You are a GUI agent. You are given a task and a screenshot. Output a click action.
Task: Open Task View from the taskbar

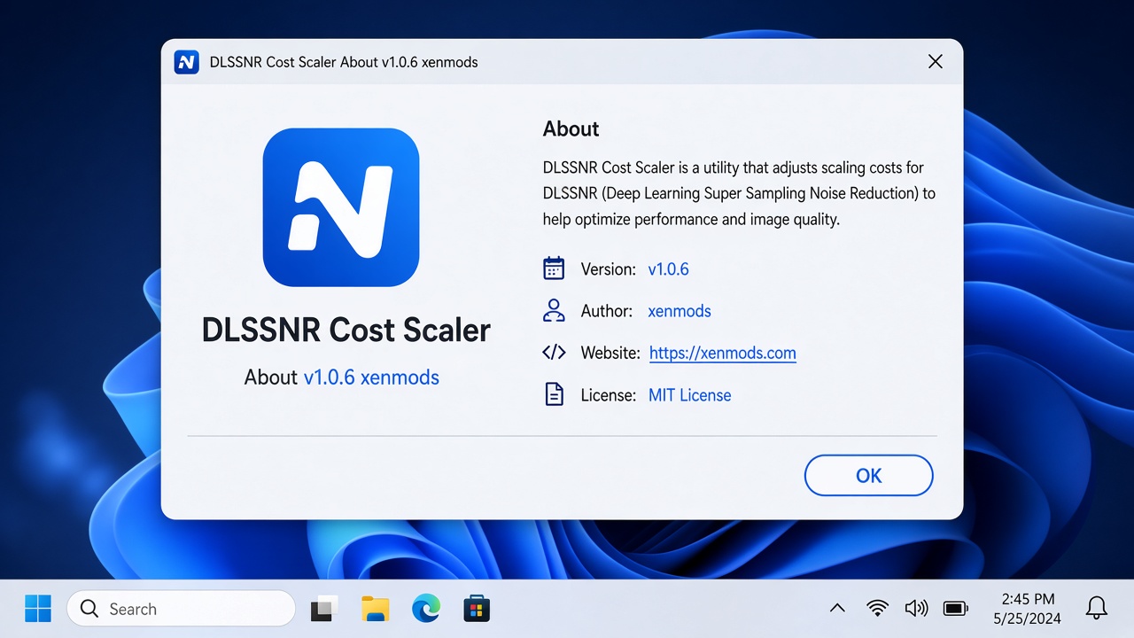coord(324,609)
